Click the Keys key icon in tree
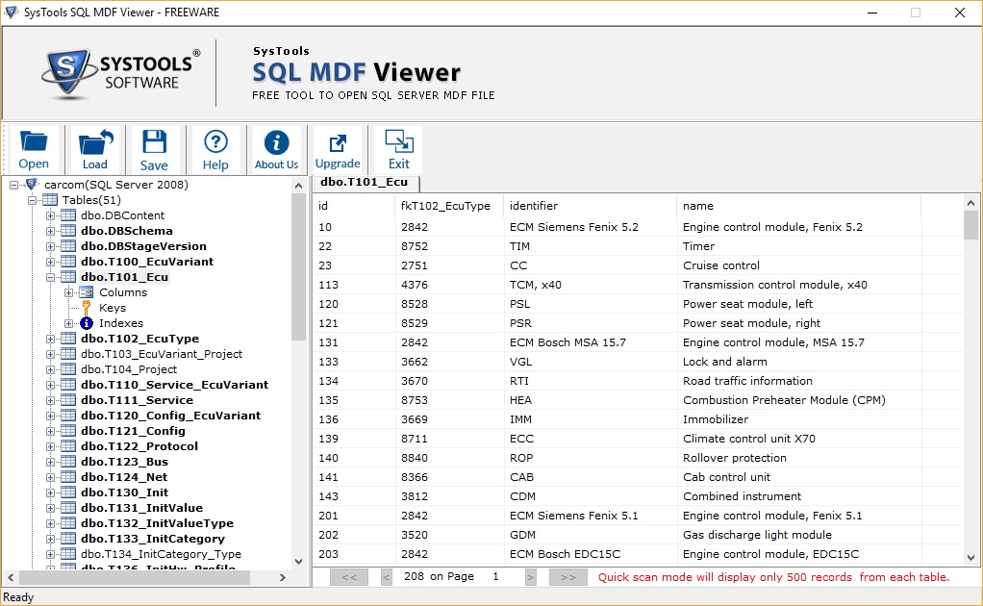 point(87,308)
